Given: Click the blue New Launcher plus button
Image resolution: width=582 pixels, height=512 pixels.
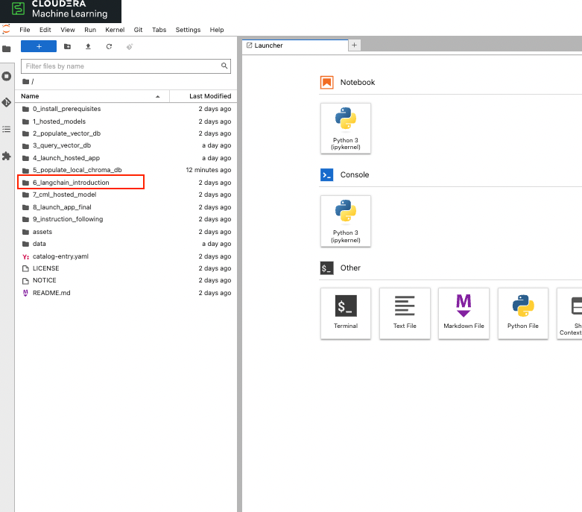Looking at the screenshot, I should pos(39,46).
